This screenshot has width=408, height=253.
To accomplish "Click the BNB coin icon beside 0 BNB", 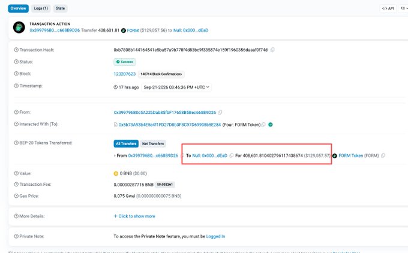I will (116, 173).
